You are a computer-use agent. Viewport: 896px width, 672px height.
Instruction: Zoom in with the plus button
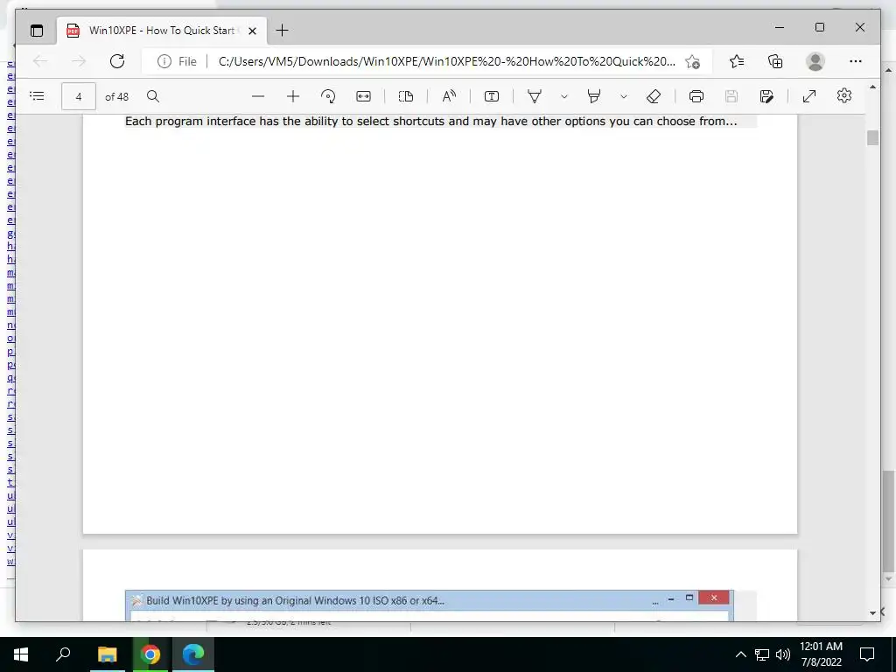click(293, 96)
